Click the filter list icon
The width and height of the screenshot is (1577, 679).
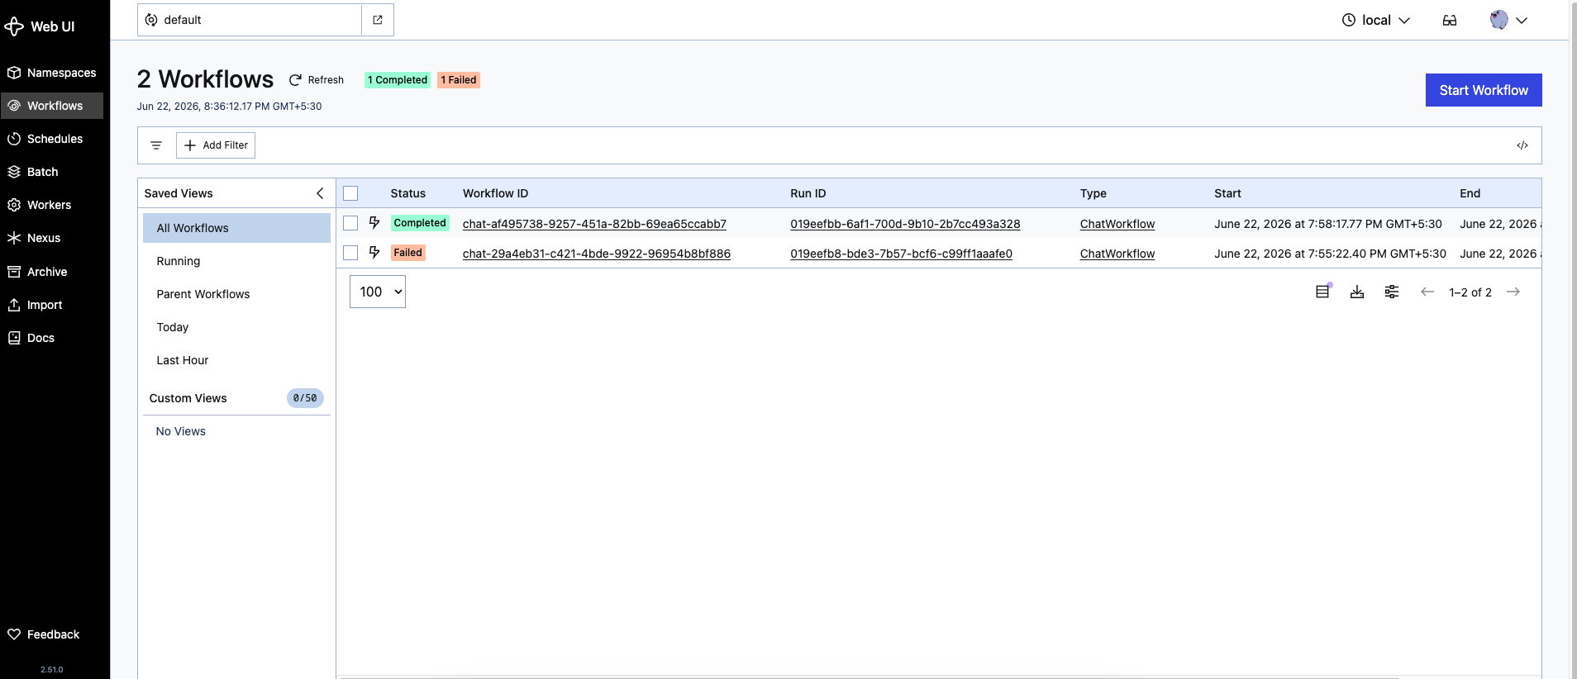tap(156, 145)
